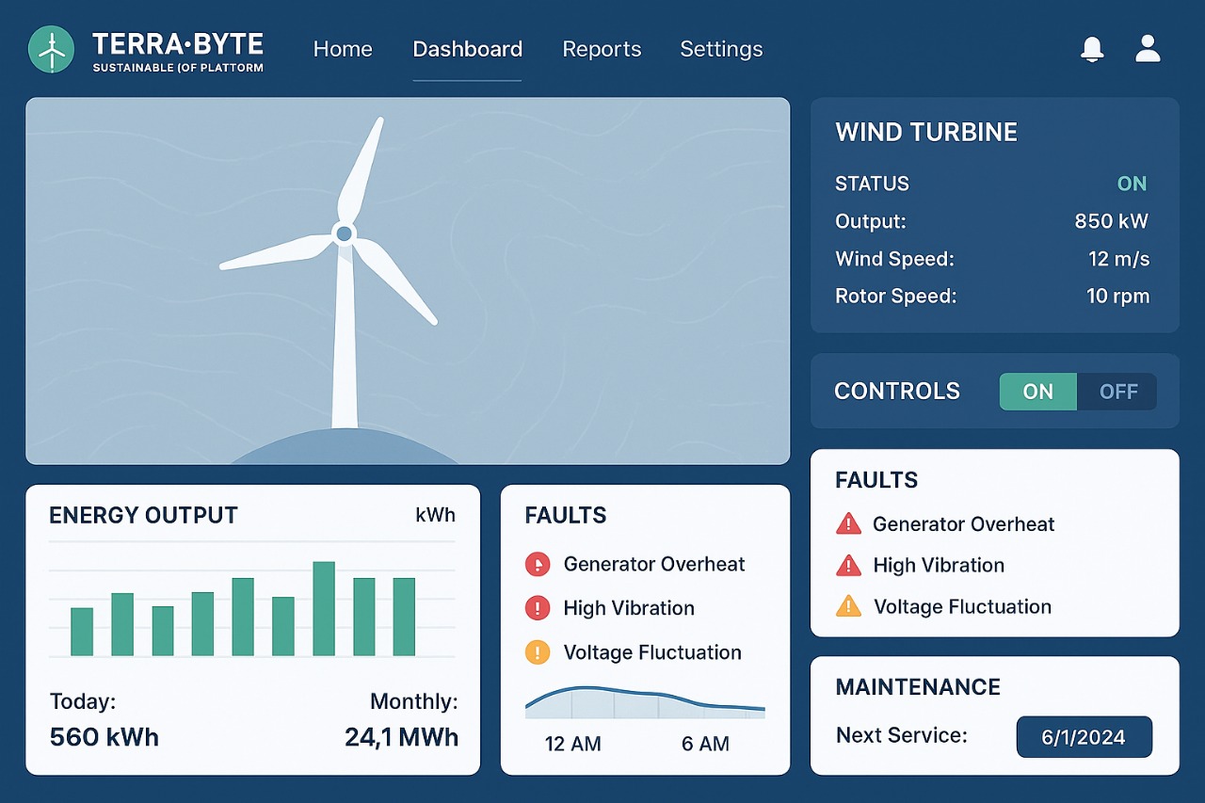Click the 6/1/2024 next service date button
Image resolution: width=1205 pixels, height=803 pixels.
pyautogui.click(x=1084, y=737)
